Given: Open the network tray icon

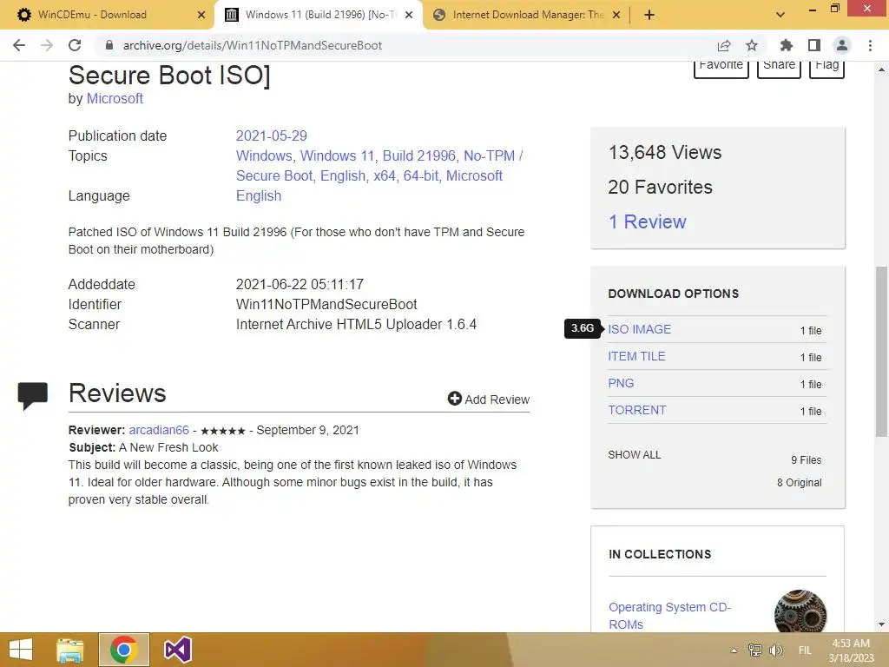Looking at the screenshot, I should click(755, 650).
